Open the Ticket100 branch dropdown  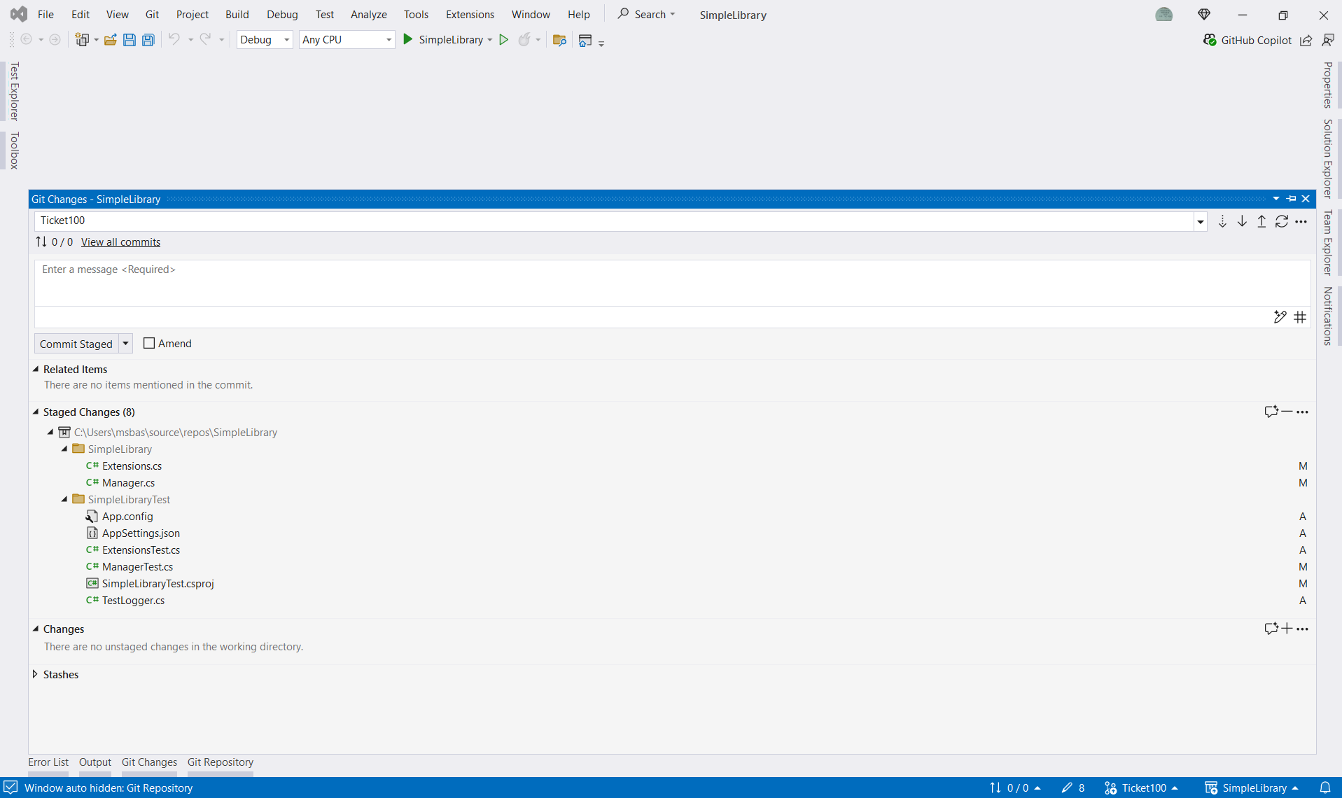click(x=1201, y=221)
